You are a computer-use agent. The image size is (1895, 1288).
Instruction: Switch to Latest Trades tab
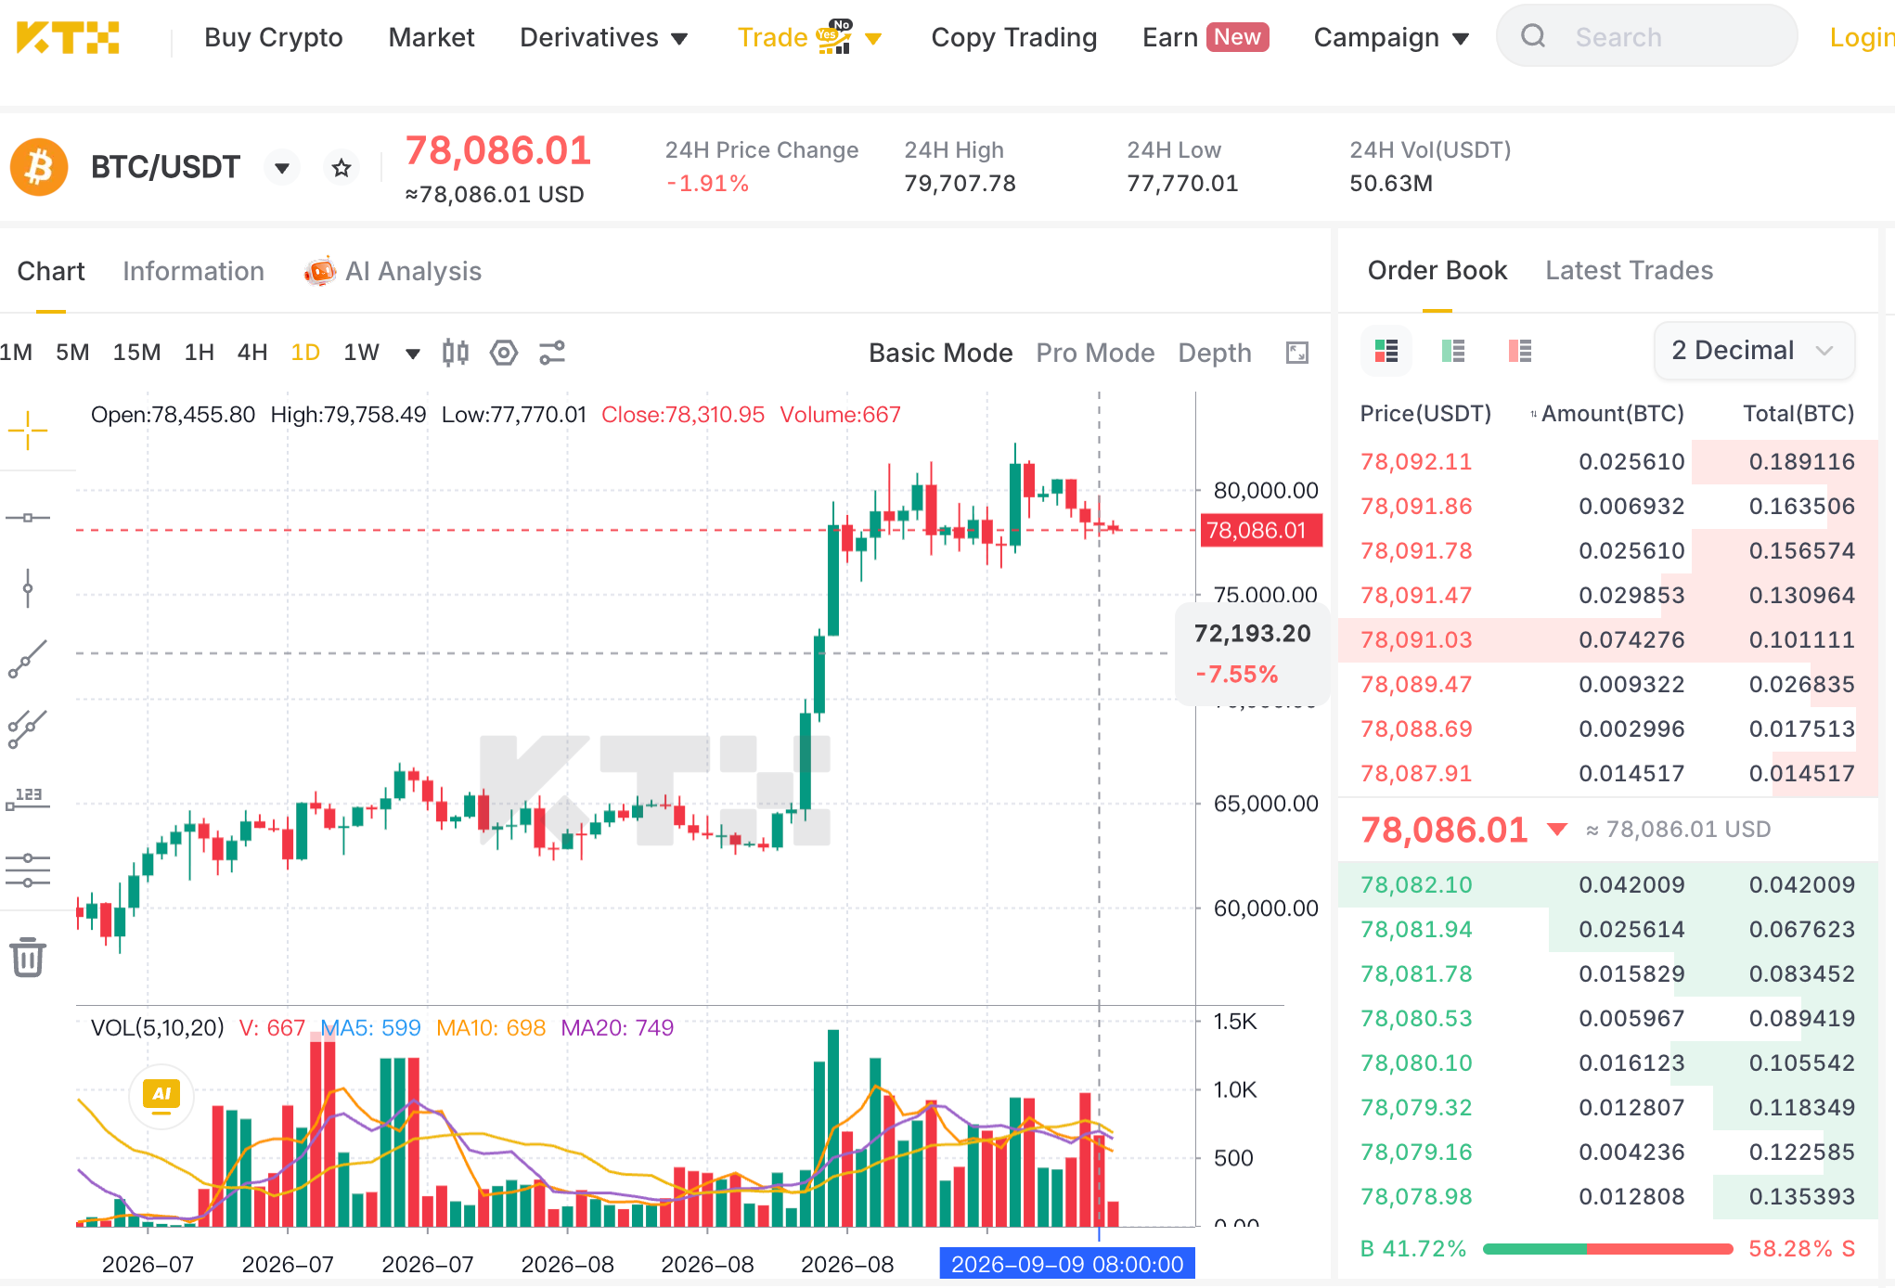tap(1629, 270)
